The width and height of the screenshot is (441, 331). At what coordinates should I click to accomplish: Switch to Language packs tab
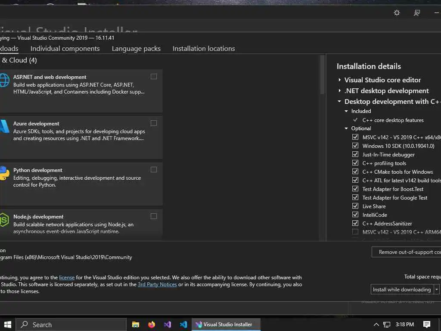[136, 48]
